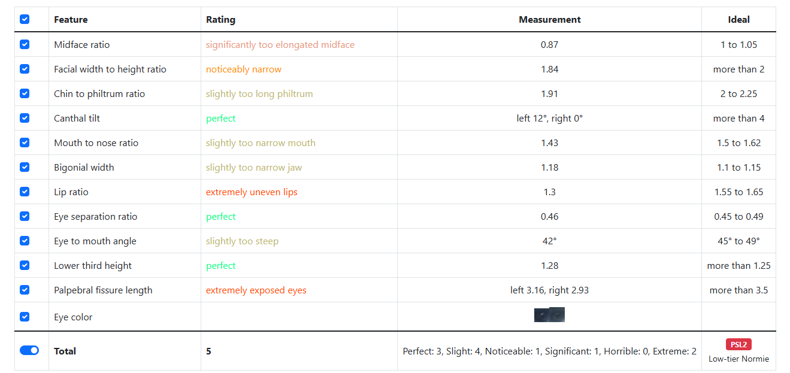Disable the Lip ratio checkbox
This screenshot has height=373, width=790.
click(x=25, y=192)
